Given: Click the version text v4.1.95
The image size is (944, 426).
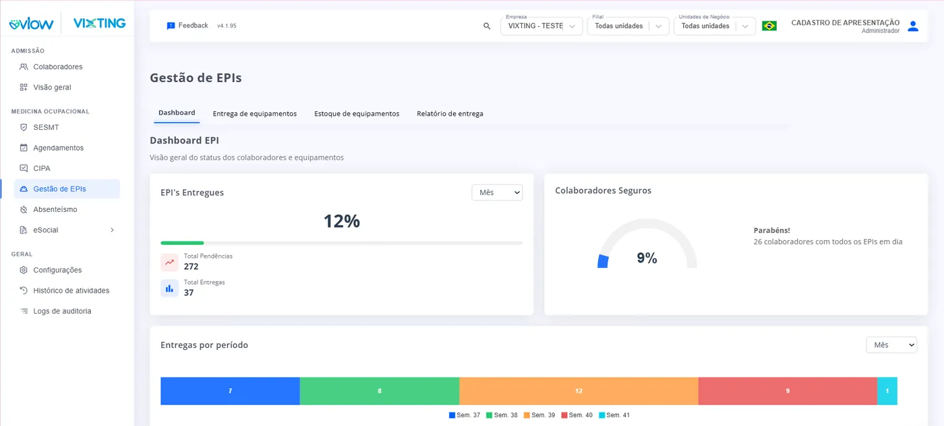Looking at the screenshot, I should point(227,26).
